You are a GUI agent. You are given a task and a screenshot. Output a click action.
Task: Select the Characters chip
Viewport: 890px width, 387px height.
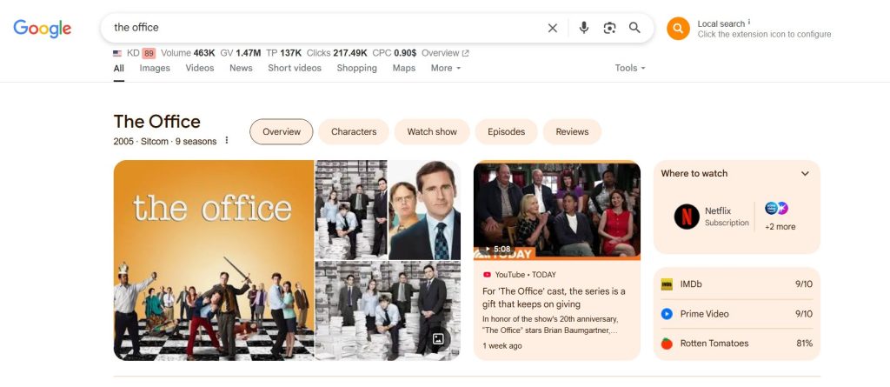pyautogui.click(x=354, y=132)
